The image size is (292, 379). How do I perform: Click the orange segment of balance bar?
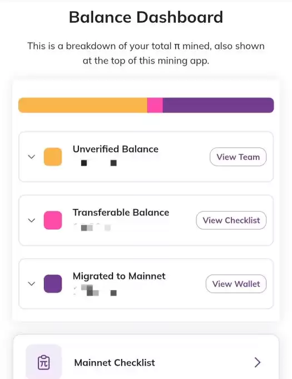tap(83, 105)
